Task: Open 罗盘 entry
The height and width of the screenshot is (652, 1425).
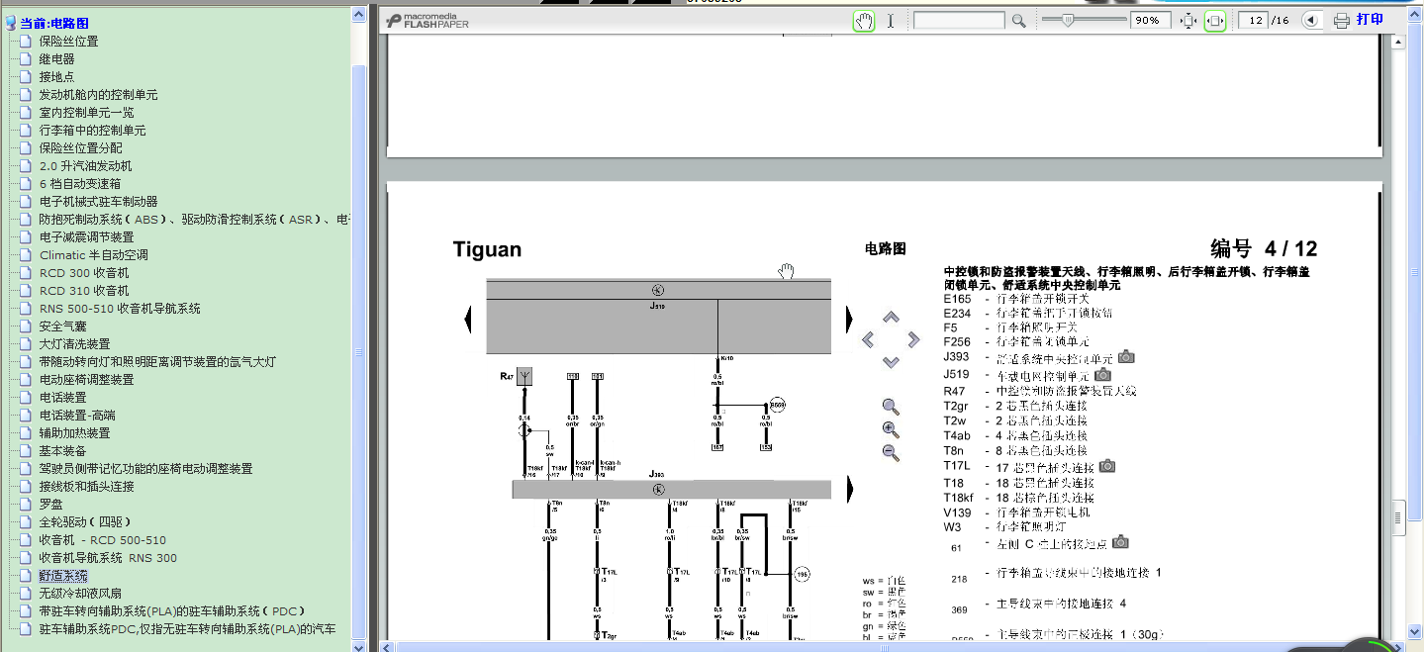Action: click(50, 504)
